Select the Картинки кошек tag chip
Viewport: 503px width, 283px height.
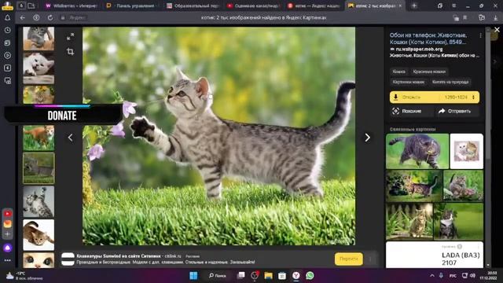[409, 82]
